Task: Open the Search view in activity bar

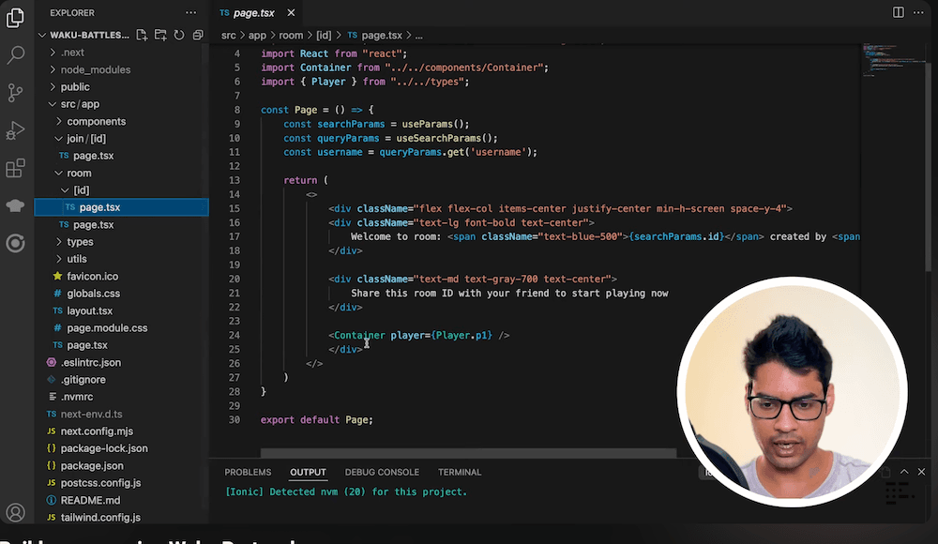Action: pyautogui.click(x=15, y=55)
